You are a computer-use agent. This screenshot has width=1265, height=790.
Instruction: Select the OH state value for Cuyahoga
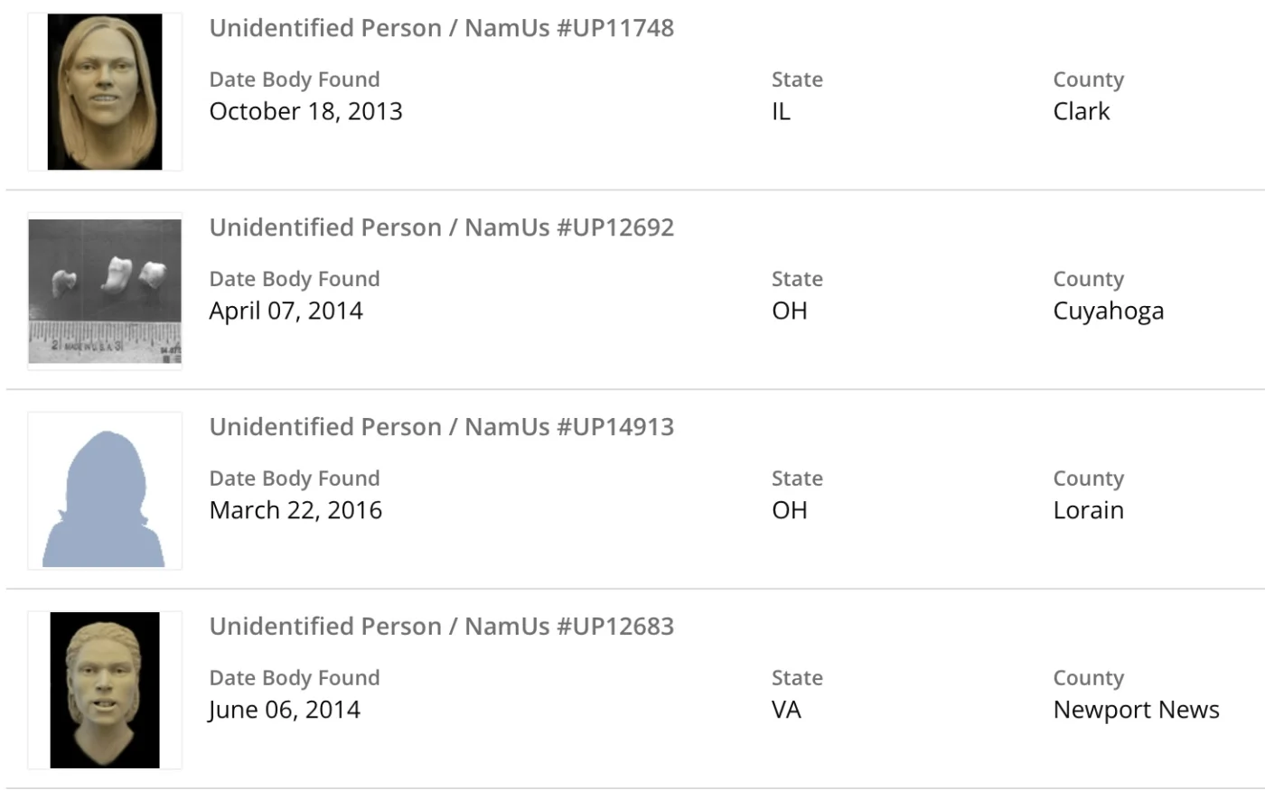789,311
